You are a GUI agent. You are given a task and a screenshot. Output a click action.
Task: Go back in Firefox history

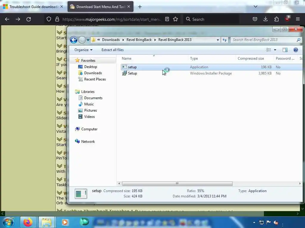coord(7,19)
